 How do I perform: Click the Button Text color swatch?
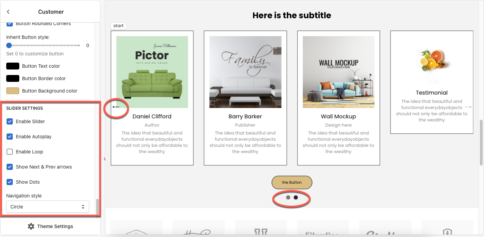(x=13, y=66)
